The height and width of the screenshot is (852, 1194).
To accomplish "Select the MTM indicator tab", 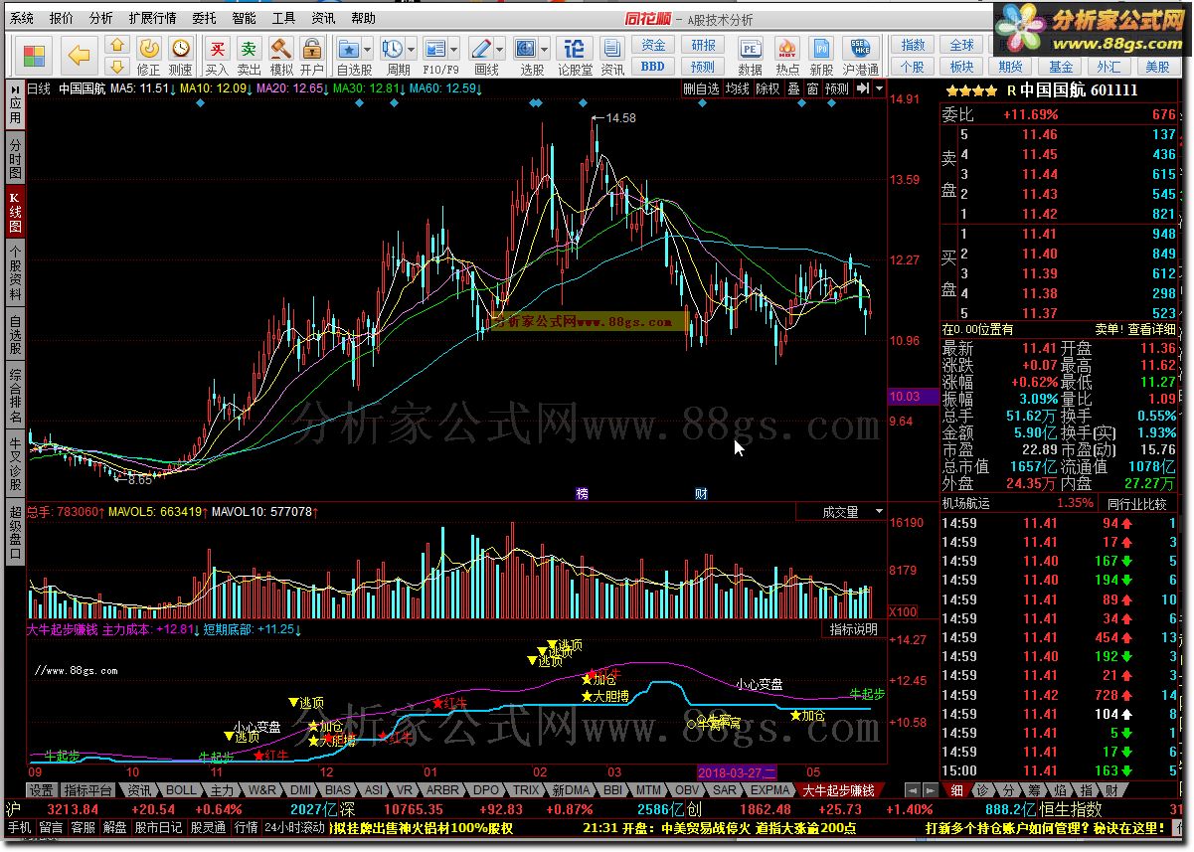I will coord(647,790).
